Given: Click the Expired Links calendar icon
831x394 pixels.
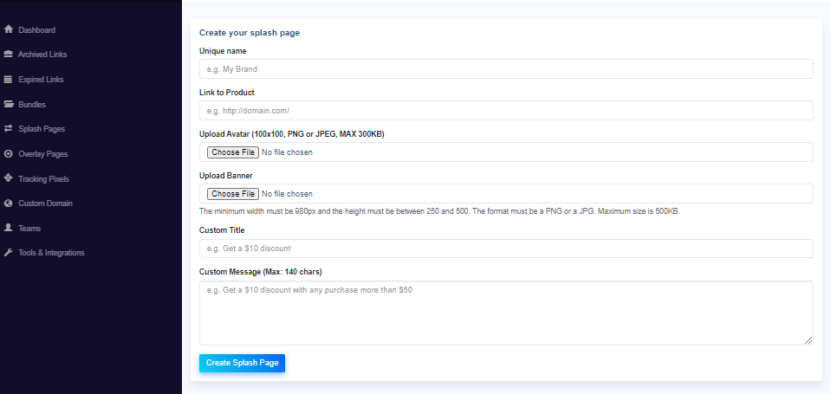Looking at the screenshot, I should [x=8, y=80].
